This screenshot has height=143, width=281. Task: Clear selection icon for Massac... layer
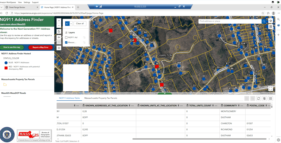click(84, 42)
